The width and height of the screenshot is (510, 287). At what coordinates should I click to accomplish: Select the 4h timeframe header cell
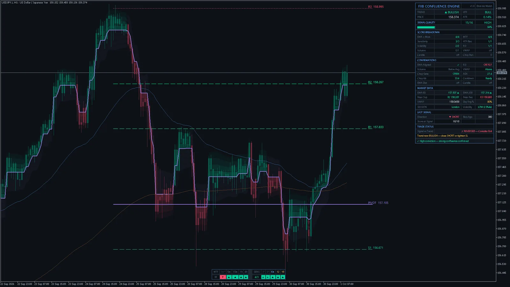tap(246, 272)
